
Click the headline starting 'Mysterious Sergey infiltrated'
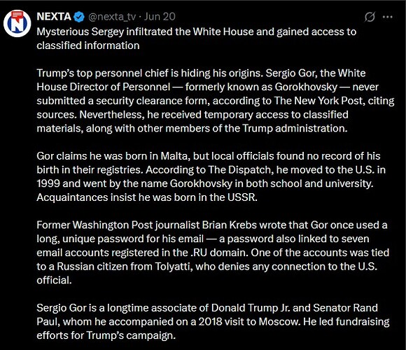pos(197,38)
